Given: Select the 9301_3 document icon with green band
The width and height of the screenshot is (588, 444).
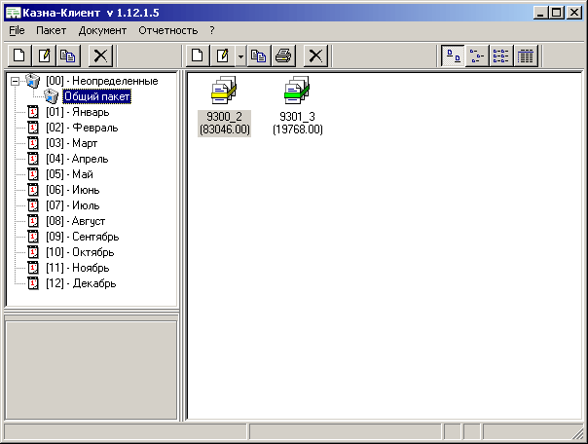Looking at the screenshot, I should (297, 91).
